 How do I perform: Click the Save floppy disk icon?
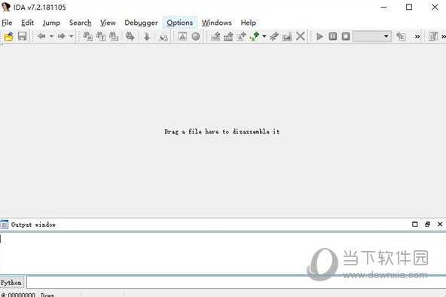point(22,36)
